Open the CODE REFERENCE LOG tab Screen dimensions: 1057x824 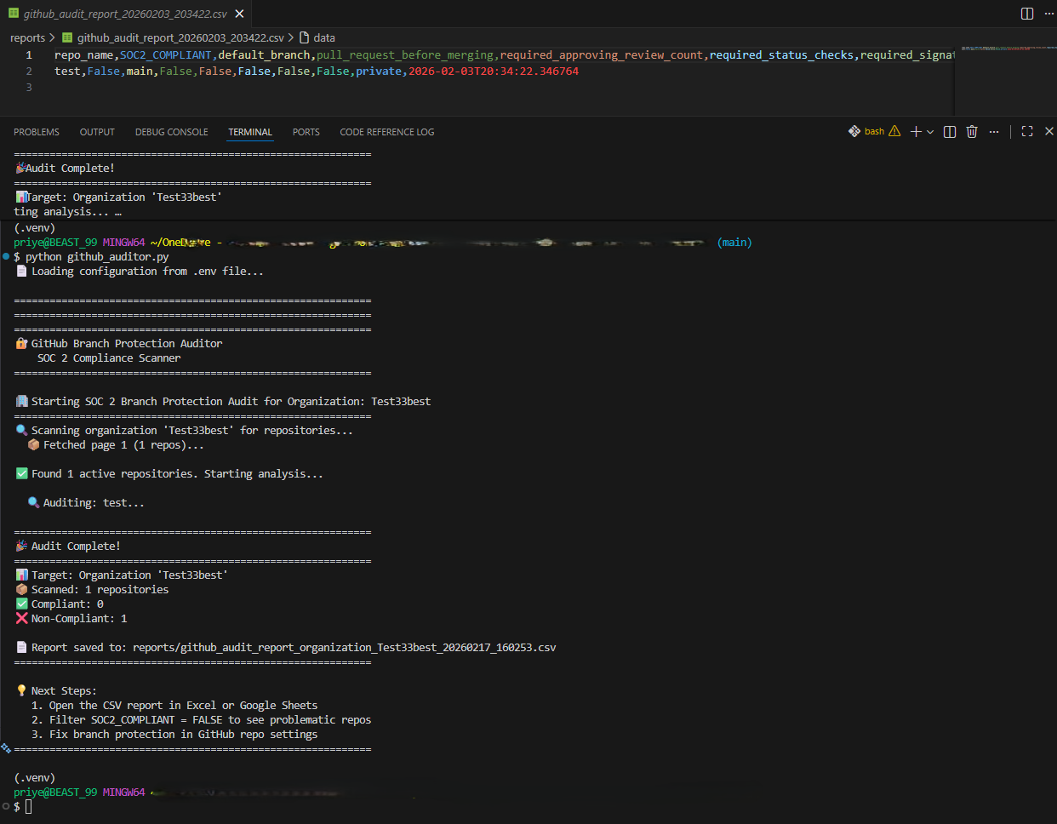[386, 132]
